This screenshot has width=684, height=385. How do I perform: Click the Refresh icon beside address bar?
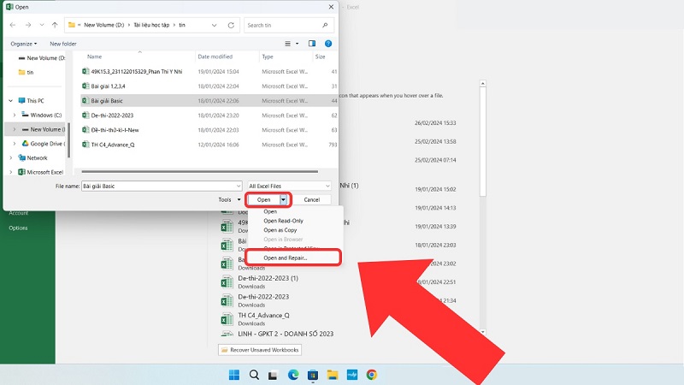click(233, 25)
